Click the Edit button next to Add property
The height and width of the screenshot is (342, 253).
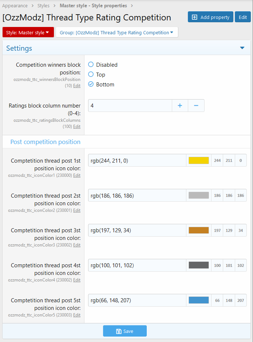242,17
